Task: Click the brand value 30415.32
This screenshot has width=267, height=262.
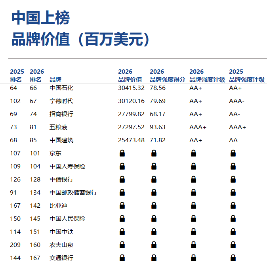Action: click(x=131, y=88)
